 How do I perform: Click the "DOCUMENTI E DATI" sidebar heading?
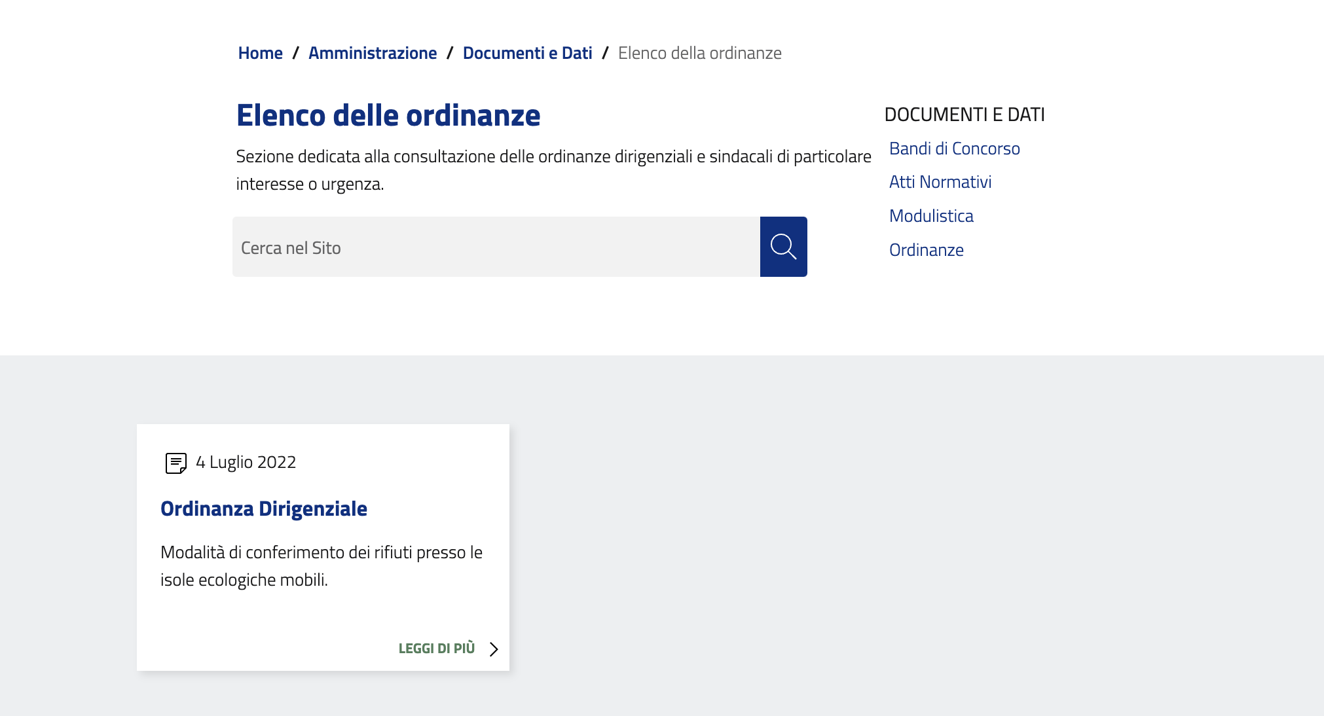click(x=964, y=115)
